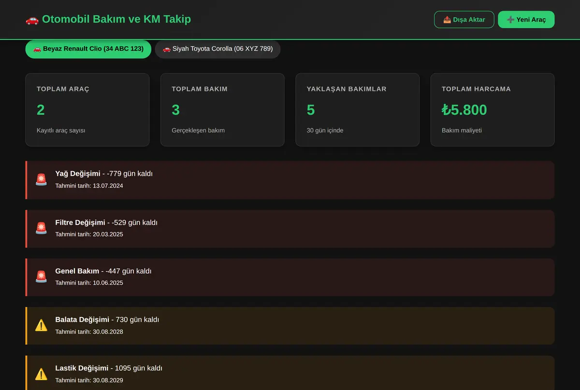580x390 pixels.
Task: Click the Filtre Değişimi alert title
Action: tap(80, 223)
